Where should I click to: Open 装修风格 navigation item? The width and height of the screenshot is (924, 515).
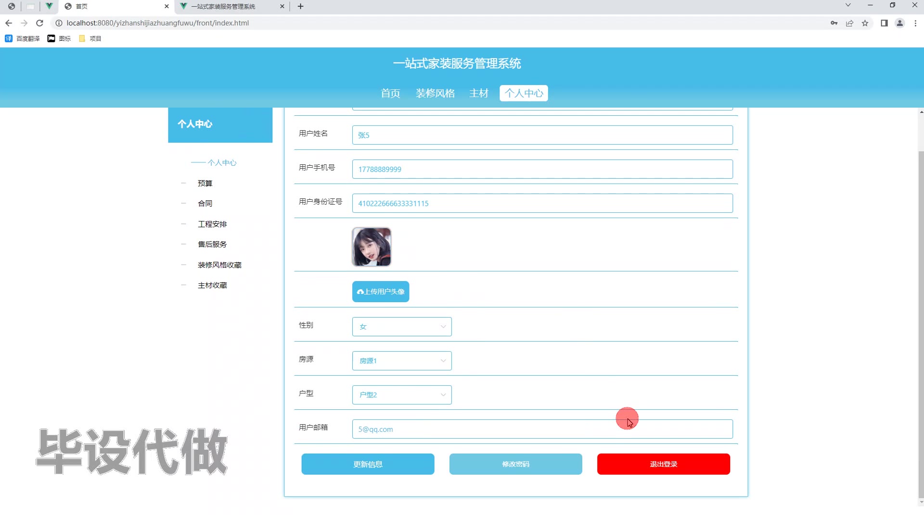pyautogui.click(x=435, y=93)
